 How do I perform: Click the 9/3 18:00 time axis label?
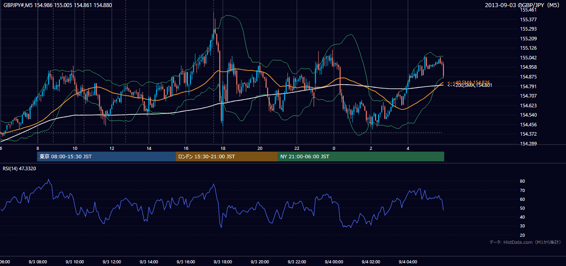[x=223, y=262]
